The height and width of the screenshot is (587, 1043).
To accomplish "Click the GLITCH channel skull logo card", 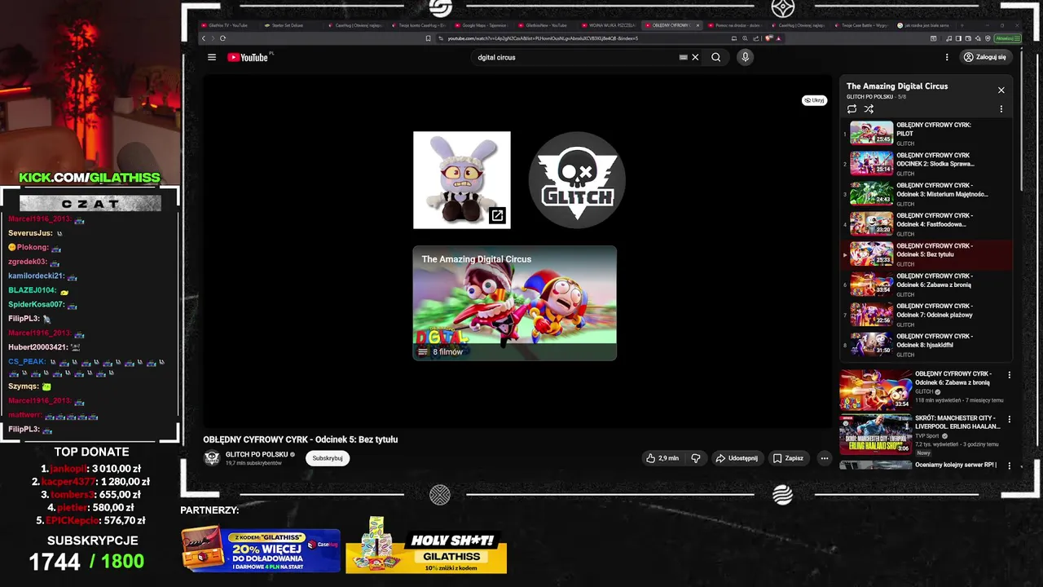I will click(577, 180).
